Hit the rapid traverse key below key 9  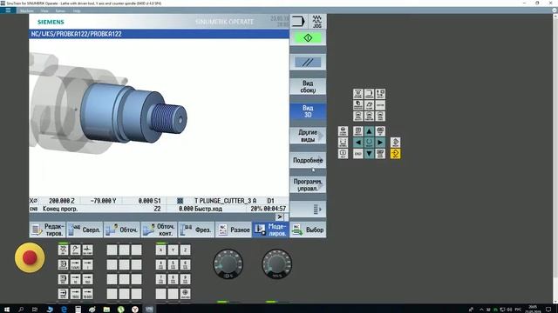point(185,294)
